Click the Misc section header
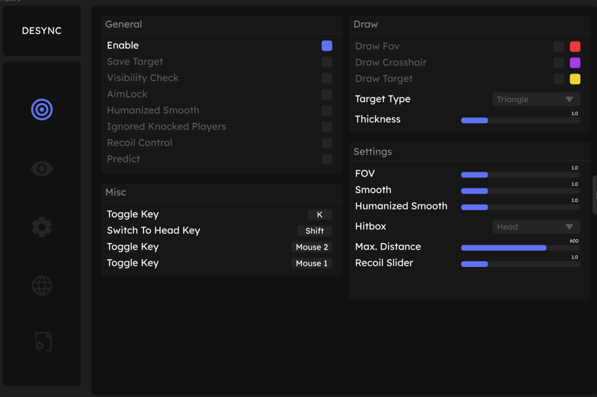This screenshot has height=397, width=597. [x=116, y=192]
